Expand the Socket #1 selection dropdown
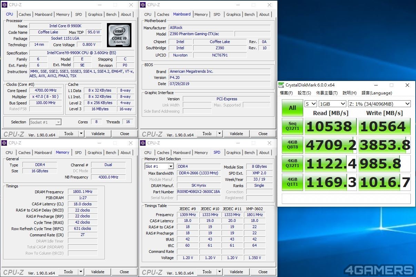 pos(58,122)
